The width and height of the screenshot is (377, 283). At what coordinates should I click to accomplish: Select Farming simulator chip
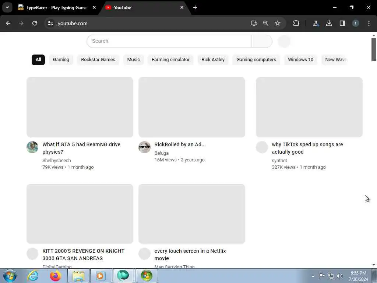171,60
